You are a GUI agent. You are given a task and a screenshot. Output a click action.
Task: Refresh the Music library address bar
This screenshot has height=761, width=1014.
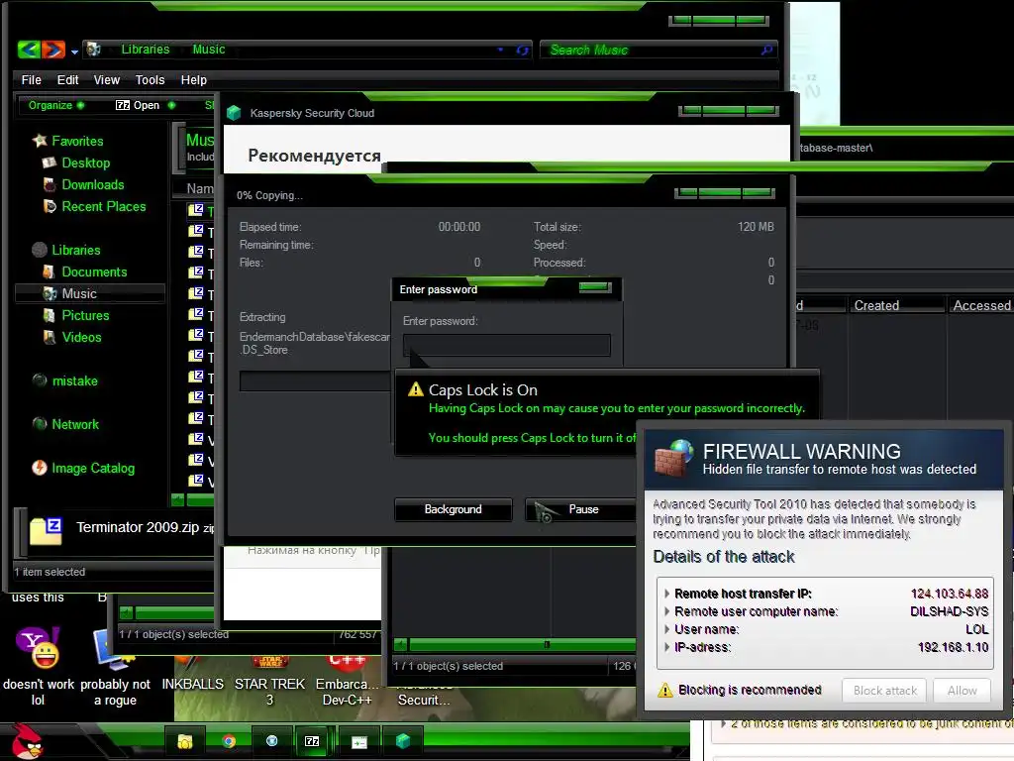click(523, 50)
